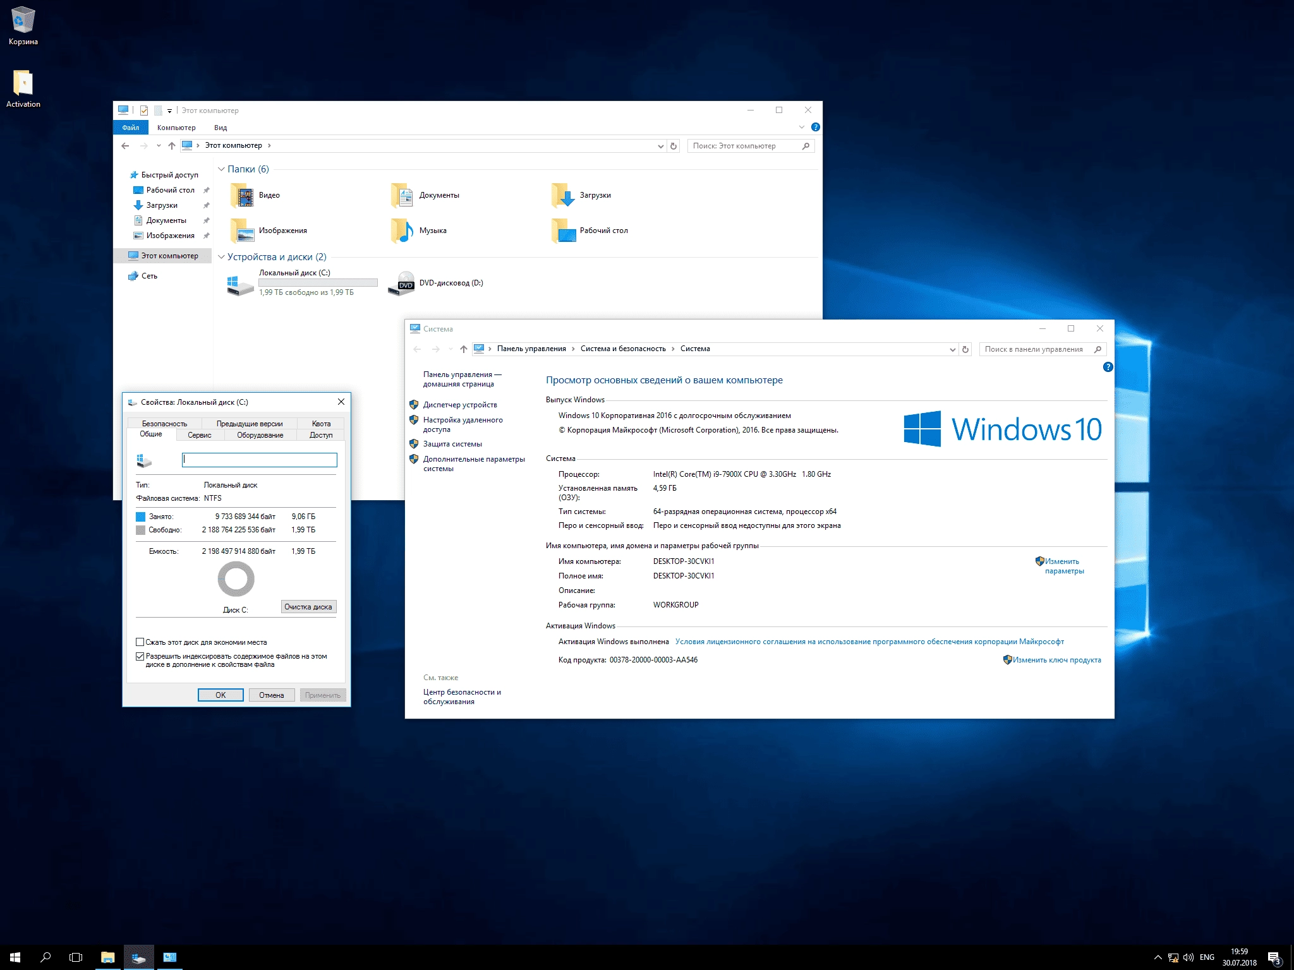Click the volume icon in system tray
This screenshot has height=970, width=1294.
[x=1188, y=957]
